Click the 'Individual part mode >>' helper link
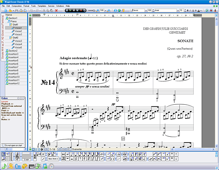Screen dimensions: 219x170 [x=12, y=112]
